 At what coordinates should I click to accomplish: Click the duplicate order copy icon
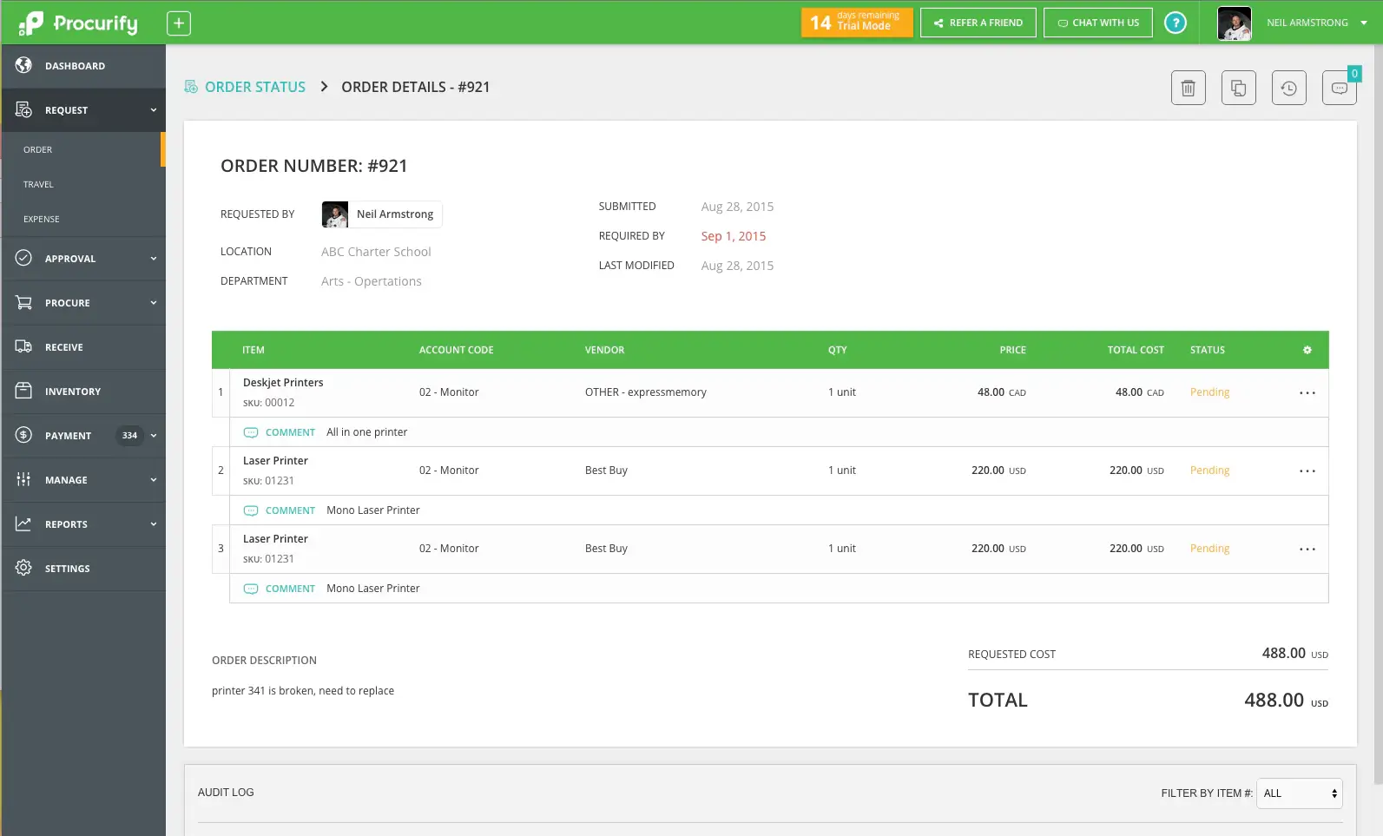[x=1238, y=88]
